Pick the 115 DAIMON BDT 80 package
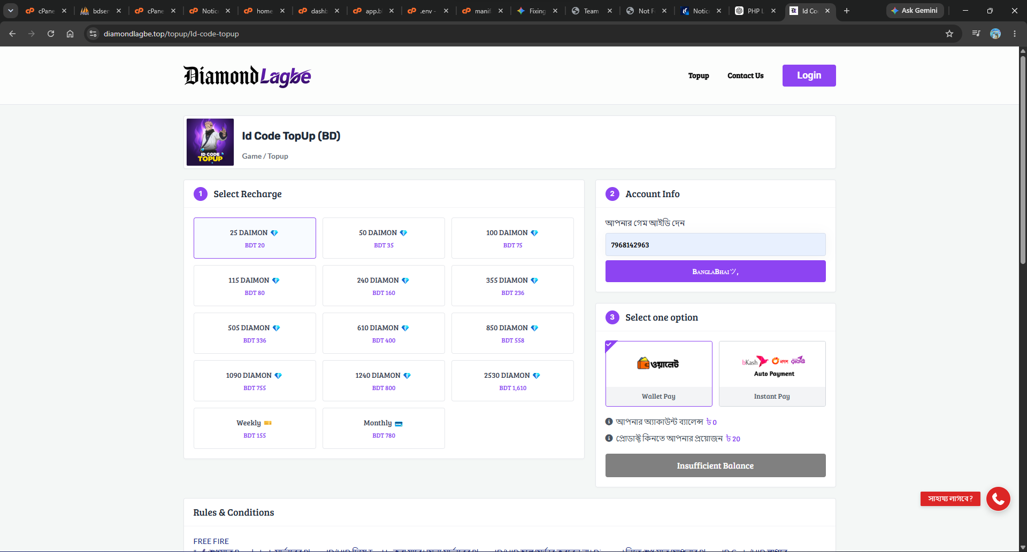The height and width of the screenshot is (552, 1027). [255, 285]
